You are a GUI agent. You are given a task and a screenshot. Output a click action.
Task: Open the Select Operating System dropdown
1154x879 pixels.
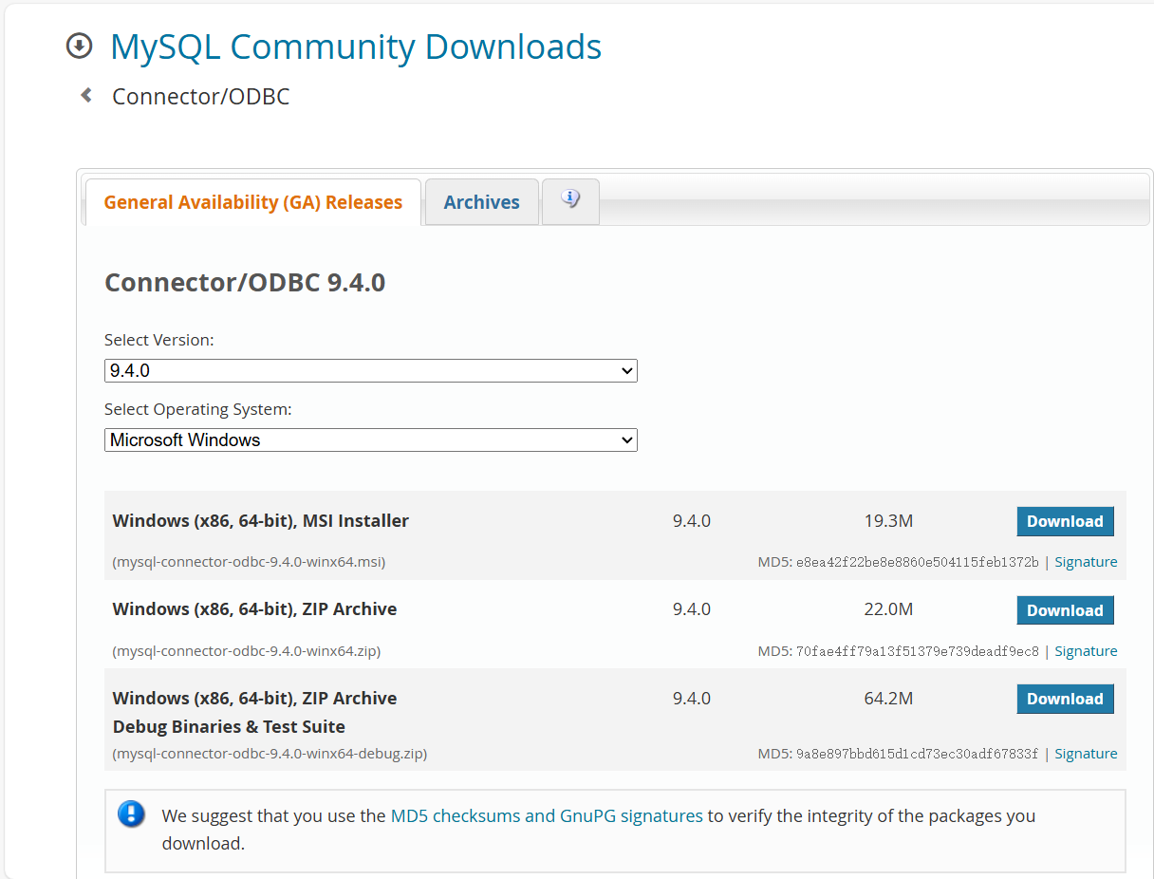click(370, 439)
